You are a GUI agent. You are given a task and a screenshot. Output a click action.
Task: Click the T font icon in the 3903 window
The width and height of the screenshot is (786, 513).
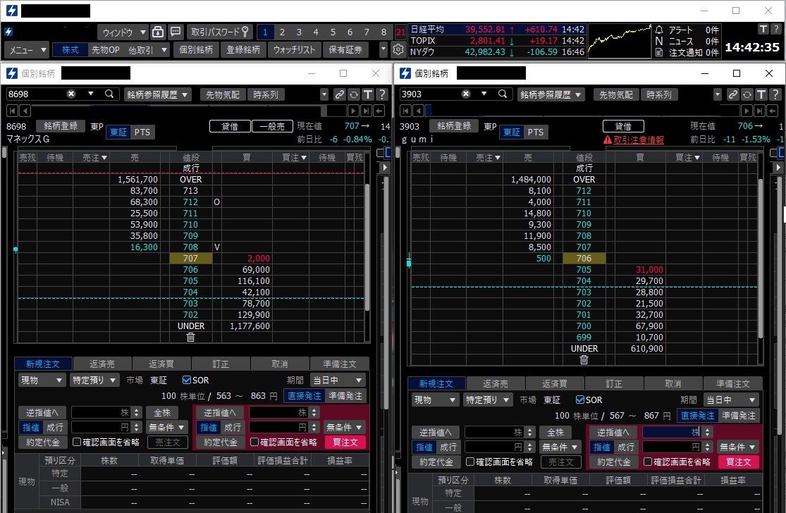[x=761, y=94]
